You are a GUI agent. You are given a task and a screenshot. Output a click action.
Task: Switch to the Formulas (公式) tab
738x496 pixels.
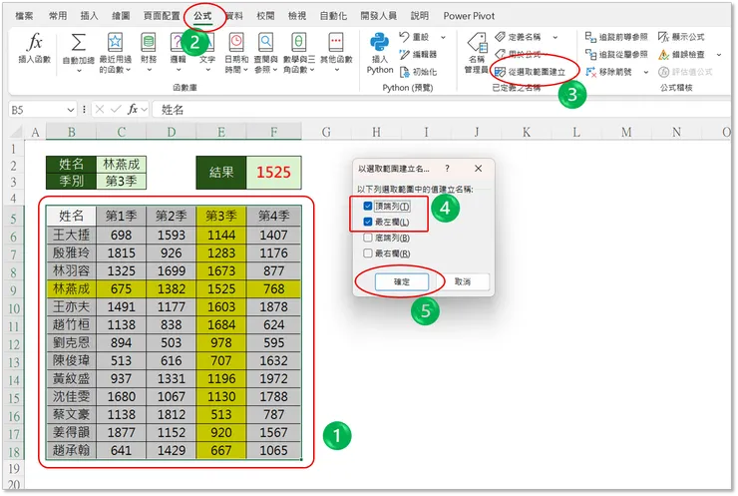coord(202,16)
